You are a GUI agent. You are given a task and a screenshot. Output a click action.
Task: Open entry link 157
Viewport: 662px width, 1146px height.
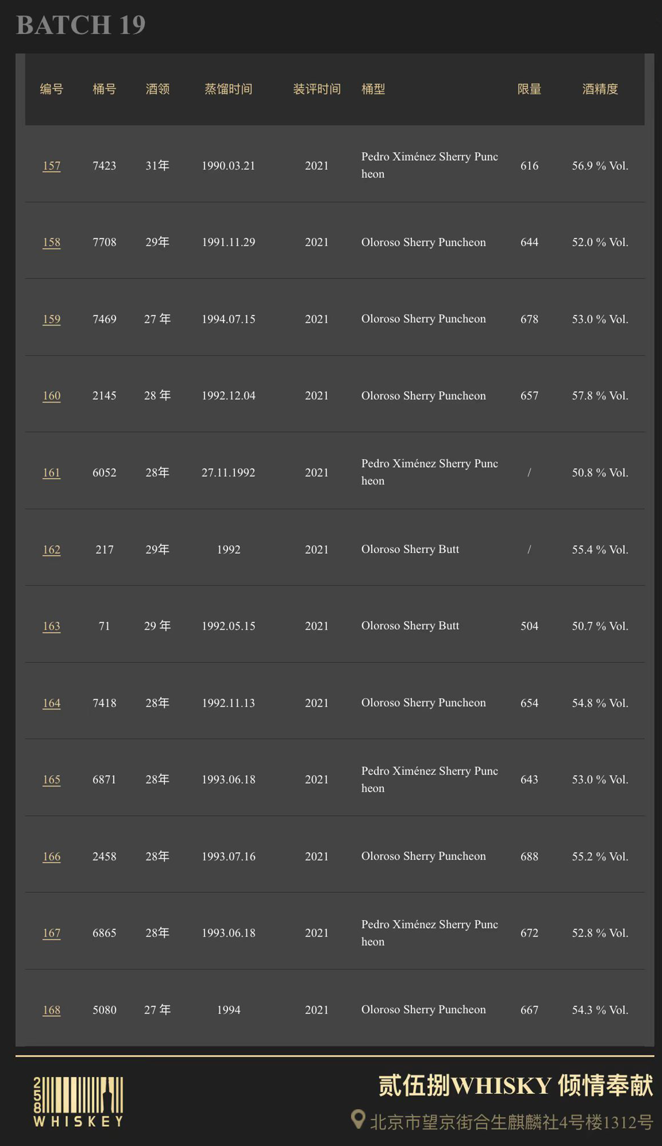(x=51, y=166)
